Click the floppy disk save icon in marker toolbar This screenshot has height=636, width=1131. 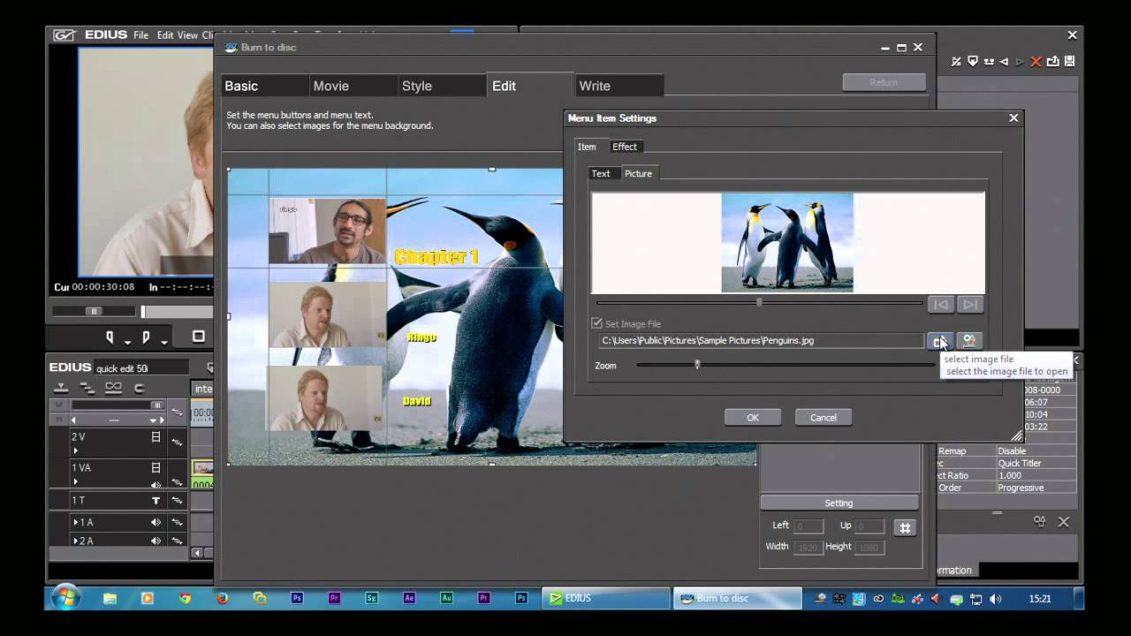click(1070, 62)
